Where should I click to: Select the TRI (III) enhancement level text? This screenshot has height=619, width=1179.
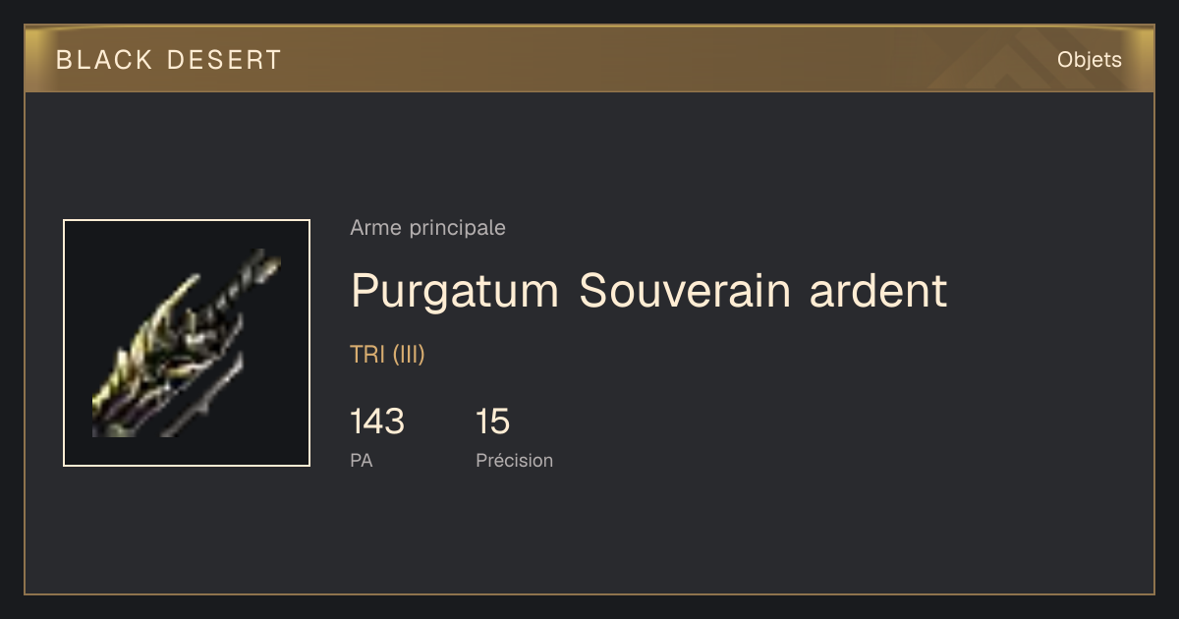coord(387,355)
